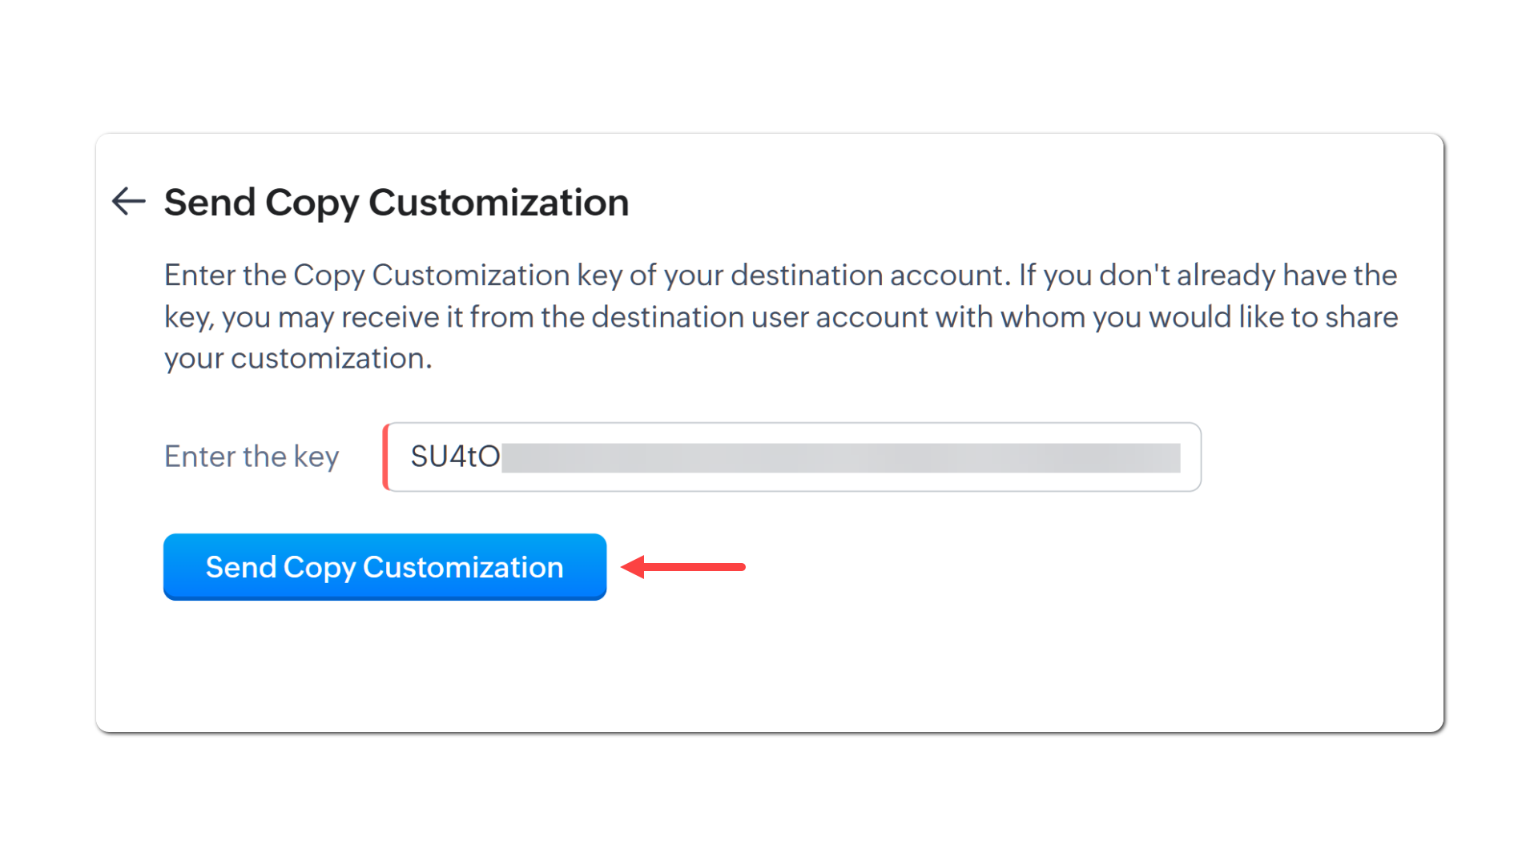Click "your customization." at end of description

click(x=298, y=359)
